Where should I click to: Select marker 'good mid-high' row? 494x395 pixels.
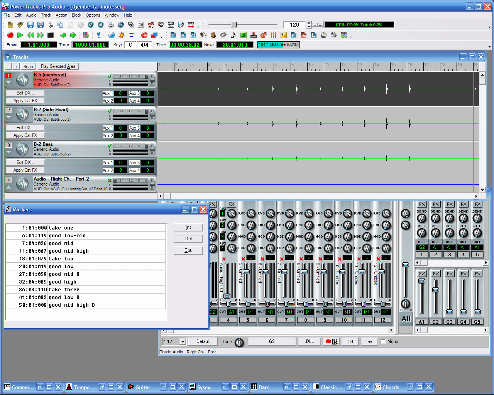85,251
